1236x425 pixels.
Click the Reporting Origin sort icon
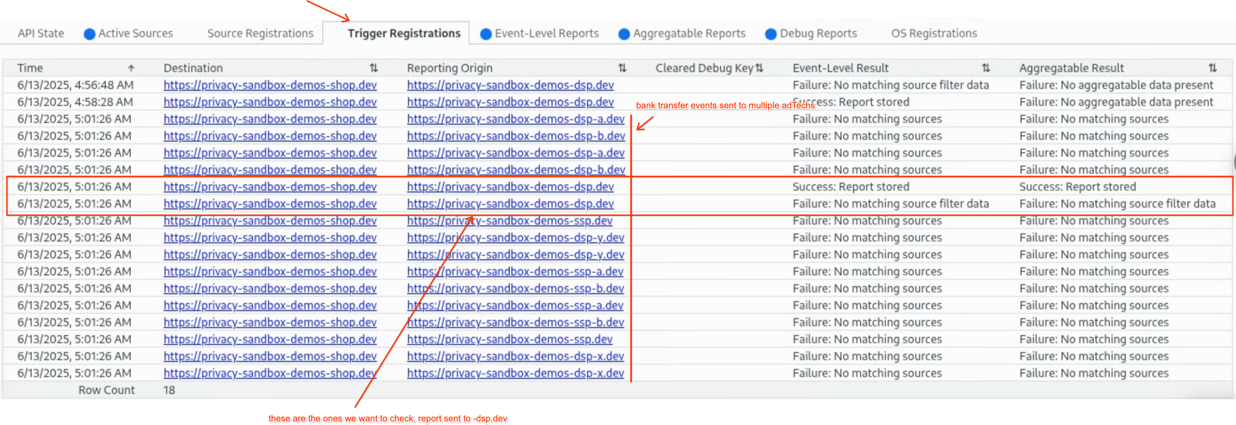622,68
